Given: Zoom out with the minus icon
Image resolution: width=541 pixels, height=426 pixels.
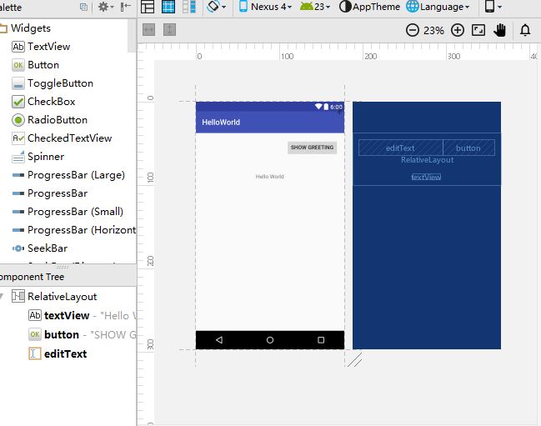Looking at the screenshot, I should click(413, 30).
